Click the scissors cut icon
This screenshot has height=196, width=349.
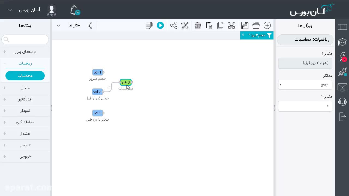click(x=231, y=26)
